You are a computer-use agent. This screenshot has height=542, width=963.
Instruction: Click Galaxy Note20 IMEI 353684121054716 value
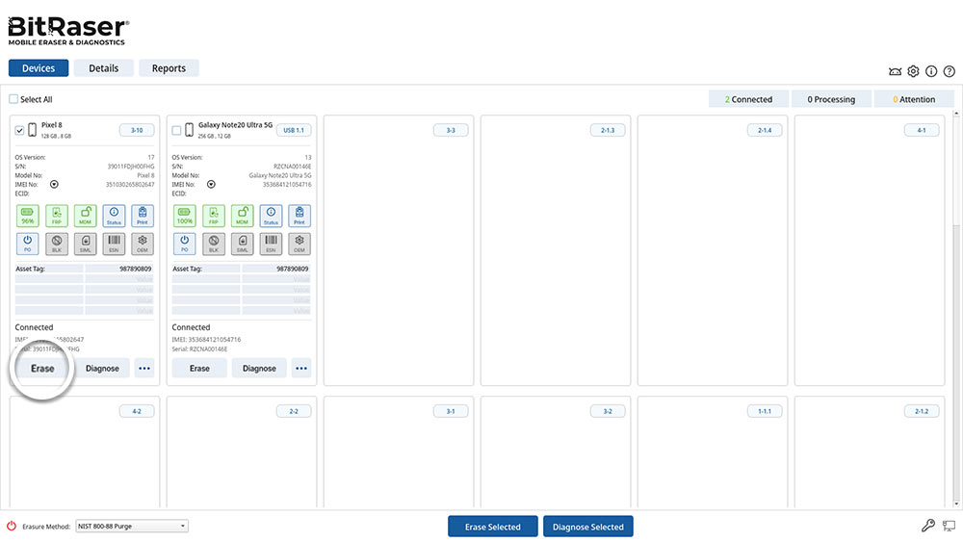(x=287, y=184)
